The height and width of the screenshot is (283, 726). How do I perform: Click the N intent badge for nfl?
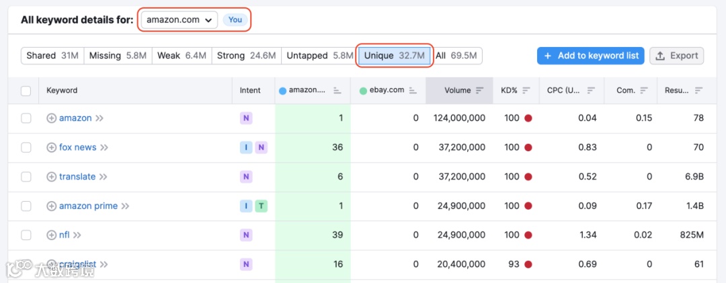point(246,235)
